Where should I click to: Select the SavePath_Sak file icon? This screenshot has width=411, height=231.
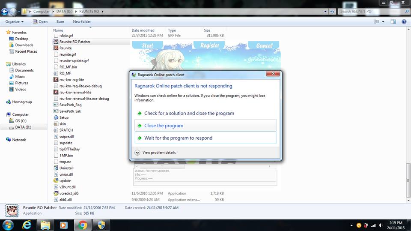(56, 111)
